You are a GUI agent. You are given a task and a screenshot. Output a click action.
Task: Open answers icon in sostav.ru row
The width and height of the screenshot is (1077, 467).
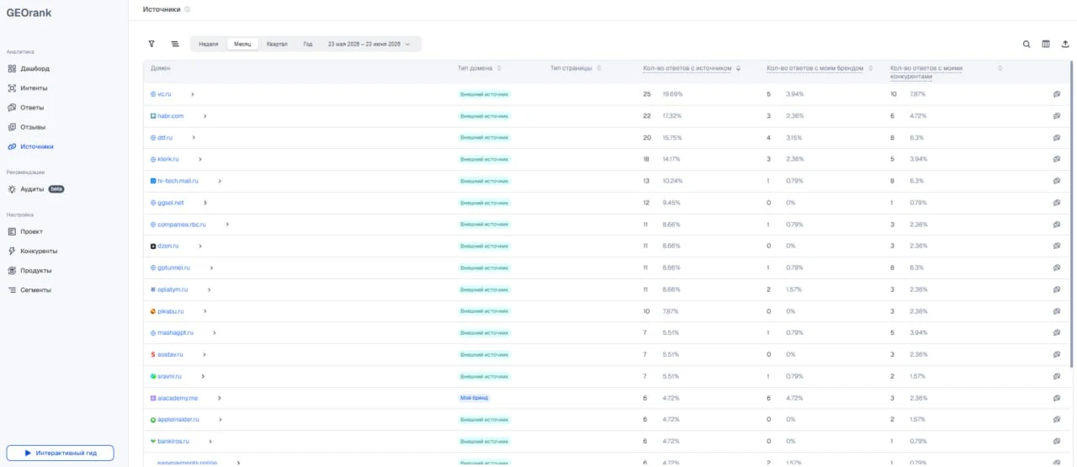coord(1056,354)
